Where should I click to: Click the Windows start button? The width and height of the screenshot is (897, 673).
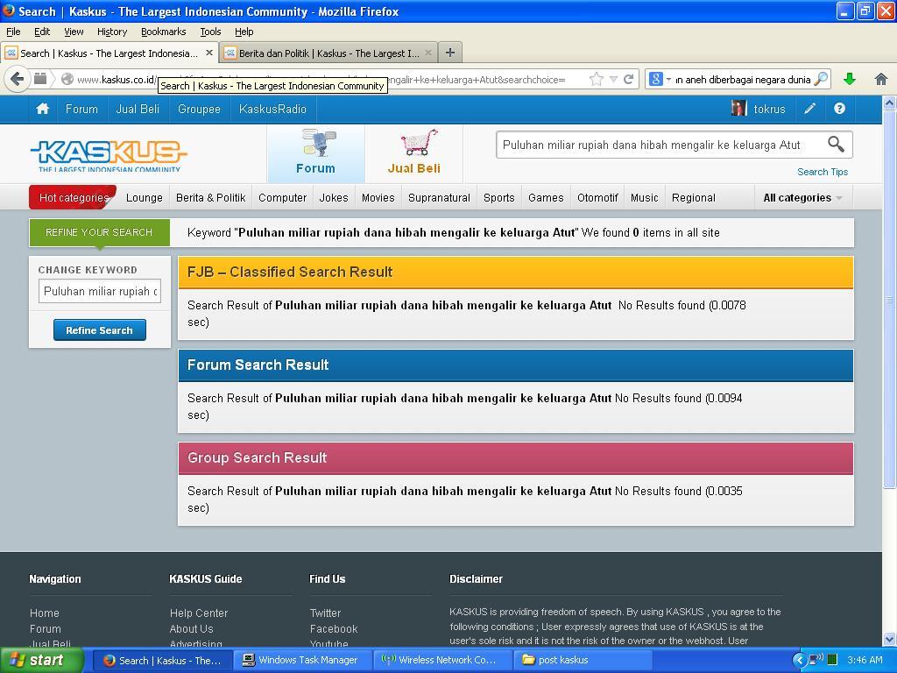40,660
